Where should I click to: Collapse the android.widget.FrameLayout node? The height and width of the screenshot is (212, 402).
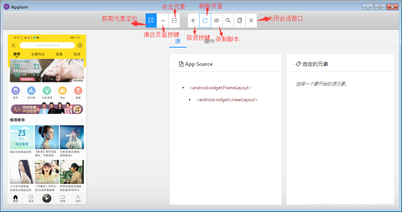(x=183, y=88)
